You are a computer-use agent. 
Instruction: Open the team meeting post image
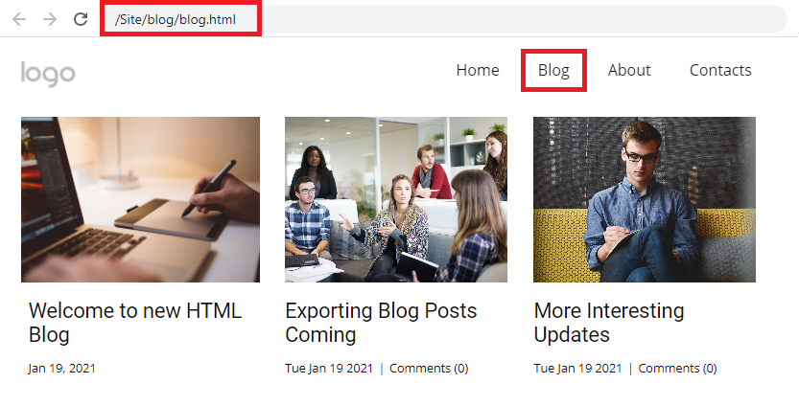[396, 199]
